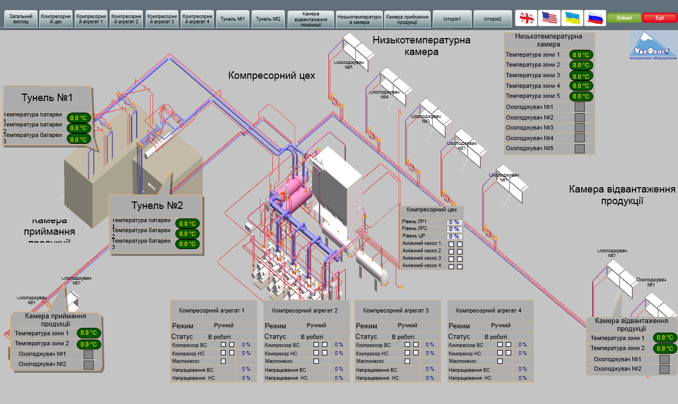Toggle Охолоджувач №1 indicator in Камера приймання продукції panel
The width and height of the screenshot is (678, 404).
(88, 355)
